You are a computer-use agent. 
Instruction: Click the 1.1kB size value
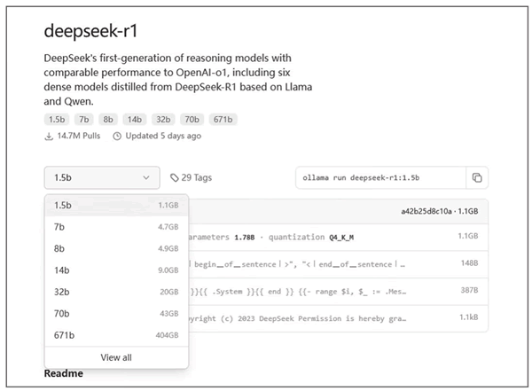point(469,317)
